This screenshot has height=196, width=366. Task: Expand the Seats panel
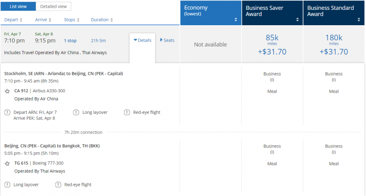167,40
